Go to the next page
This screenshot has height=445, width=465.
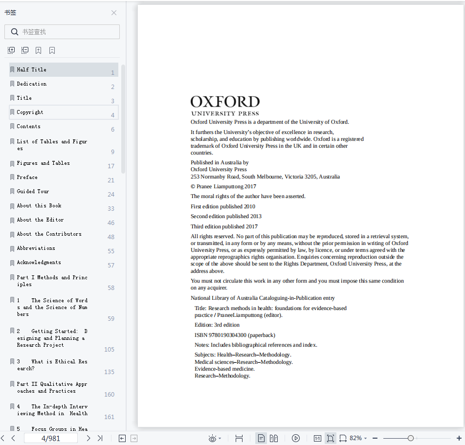89,438
